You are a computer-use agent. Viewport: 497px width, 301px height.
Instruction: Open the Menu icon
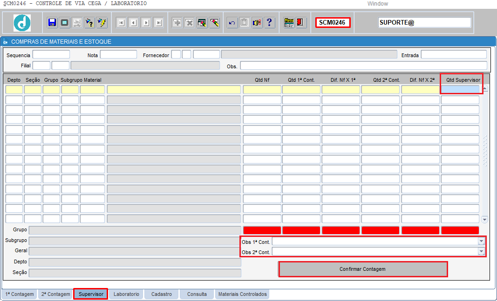pyautogui.click(x=289, y=23)
